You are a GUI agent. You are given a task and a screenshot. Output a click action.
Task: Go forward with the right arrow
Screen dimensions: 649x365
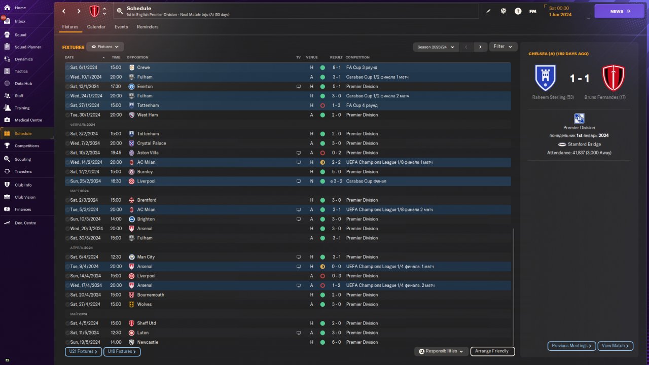click(x=79, y=11)
